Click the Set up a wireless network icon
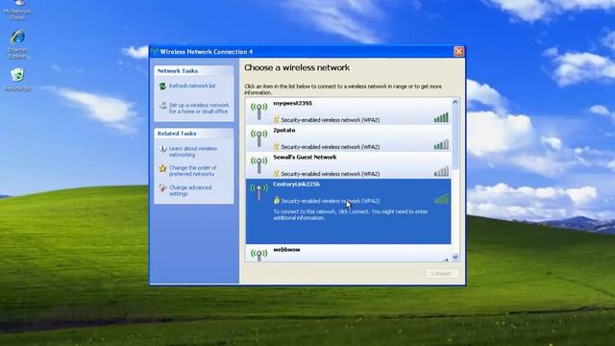 point(162,106)
